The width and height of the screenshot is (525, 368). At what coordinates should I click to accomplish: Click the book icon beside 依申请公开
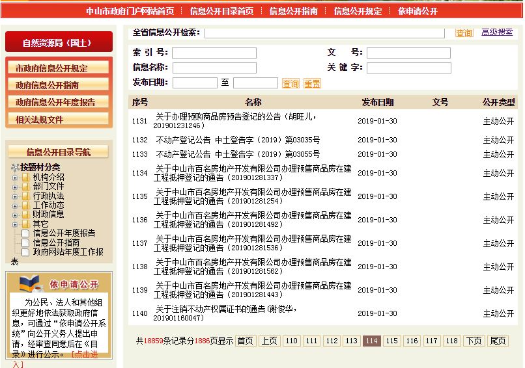click(29, 283)
